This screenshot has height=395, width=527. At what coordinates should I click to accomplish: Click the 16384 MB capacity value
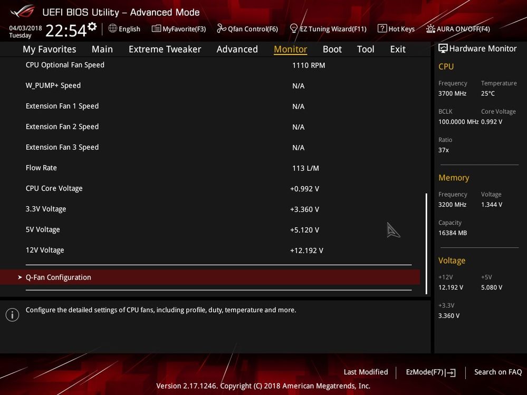coord(453,233)
